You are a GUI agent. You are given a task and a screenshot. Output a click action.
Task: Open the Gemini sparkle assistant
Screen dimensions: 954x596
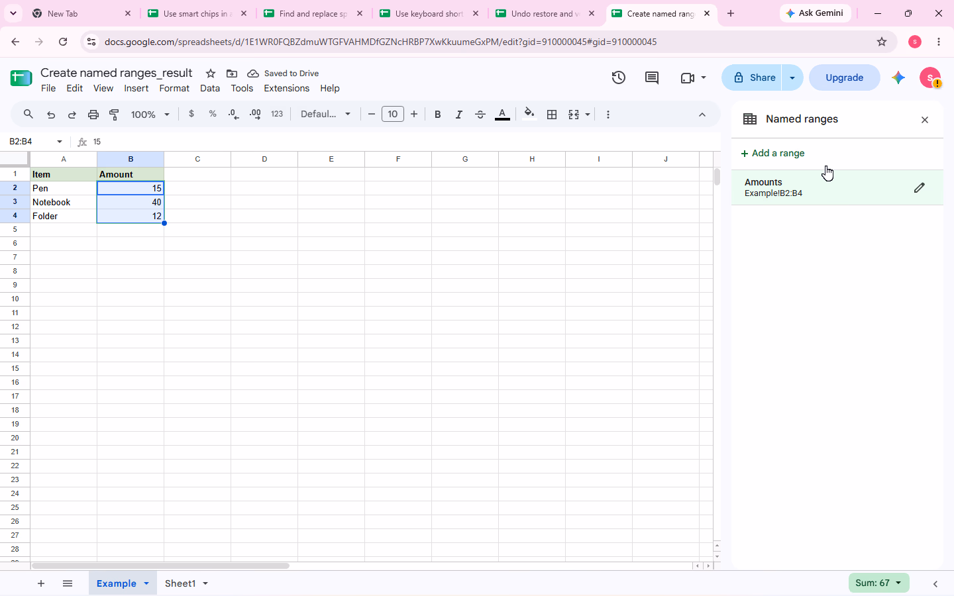[x=898, y=77]
